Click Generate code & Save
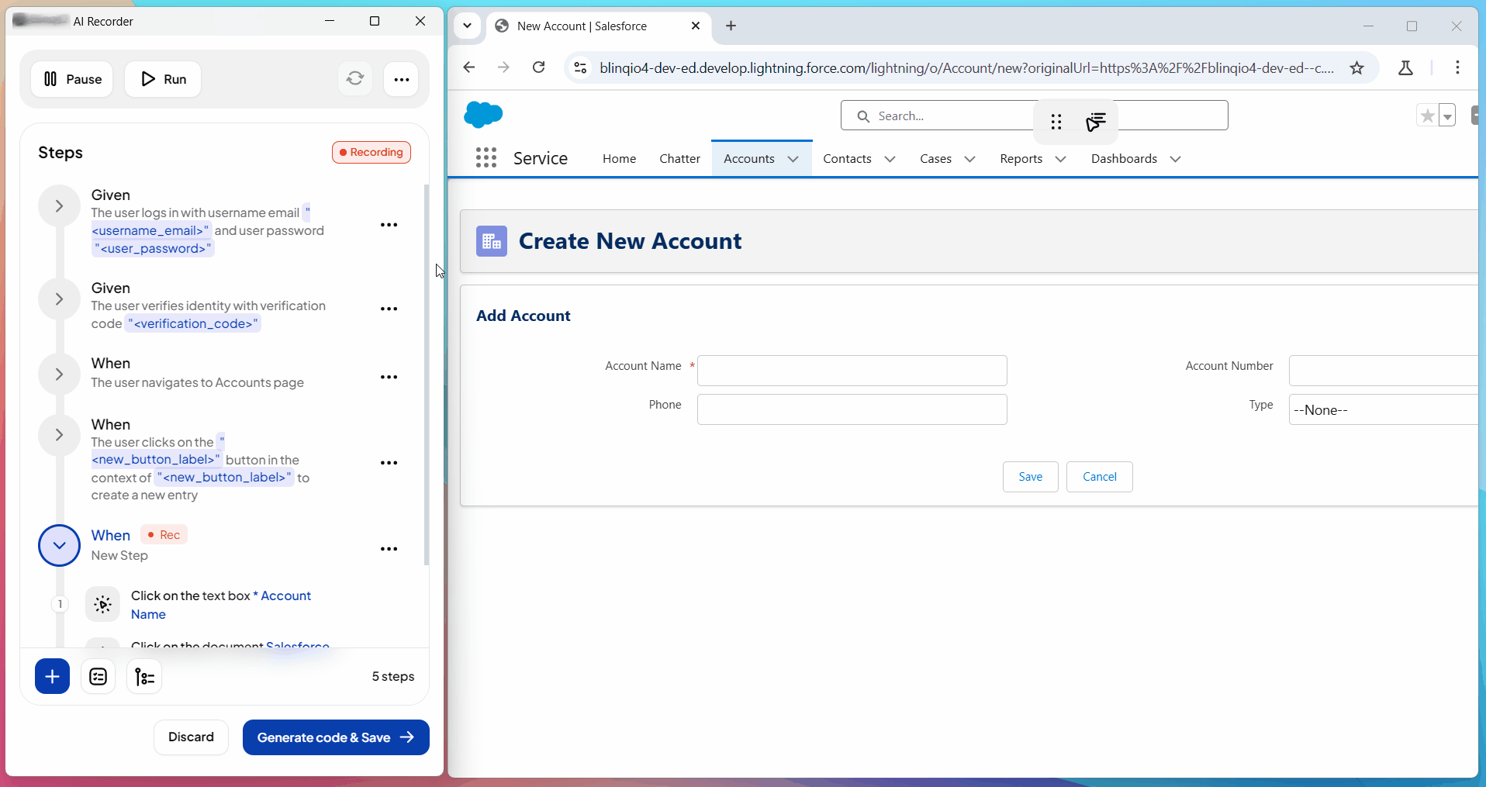 336,737
